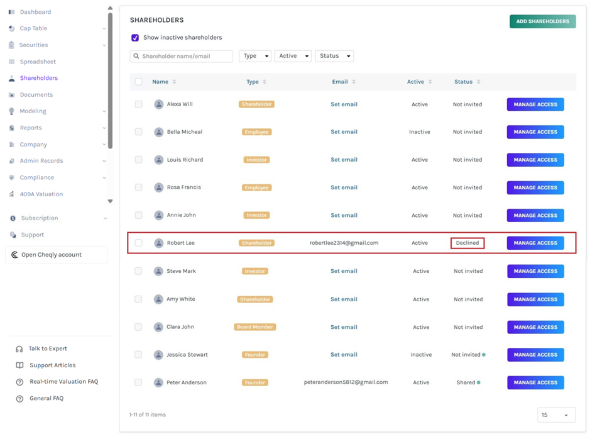Click Robert Lee's avatar icon
Screen dimensions: 590x434
(159, 243)
